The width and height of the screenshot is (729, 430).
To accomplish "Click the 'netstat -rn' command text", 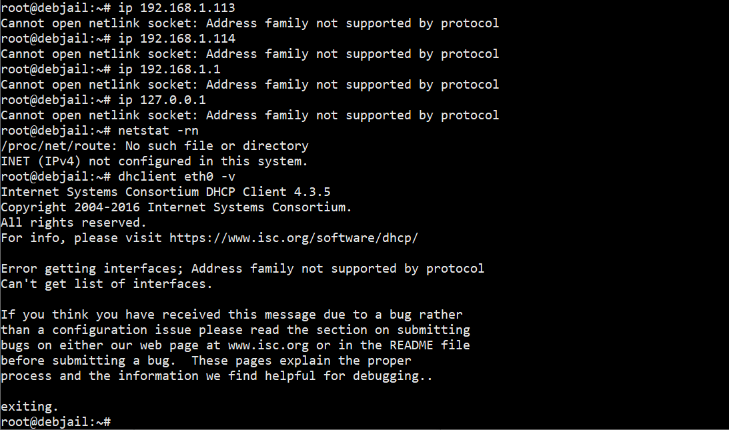I will (x=158, y=131).
